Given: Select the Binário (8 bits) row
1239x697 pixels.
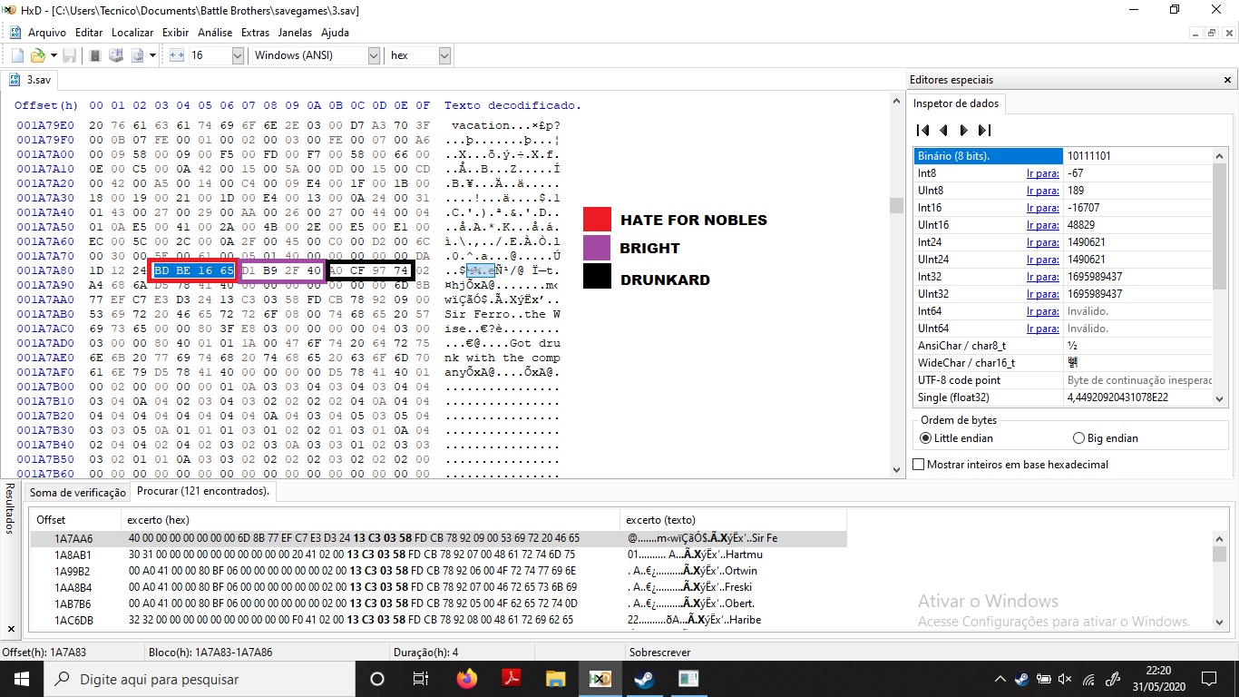Looking at the screenshot, I should [1063, 156].
